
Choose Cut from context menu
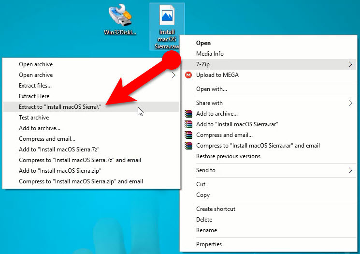click(268, 184)
